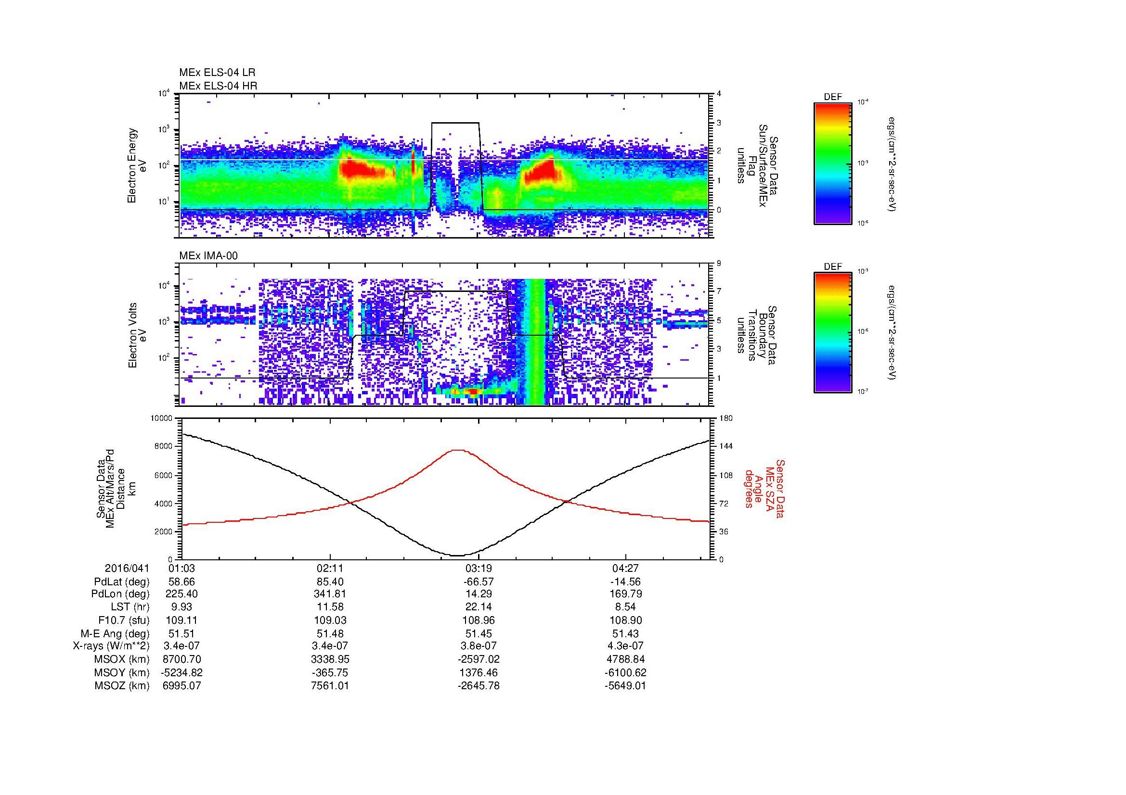This screenshot has height=795, width=1126.
Task: Click the MSOX value 8700.70
Action: 182,659
